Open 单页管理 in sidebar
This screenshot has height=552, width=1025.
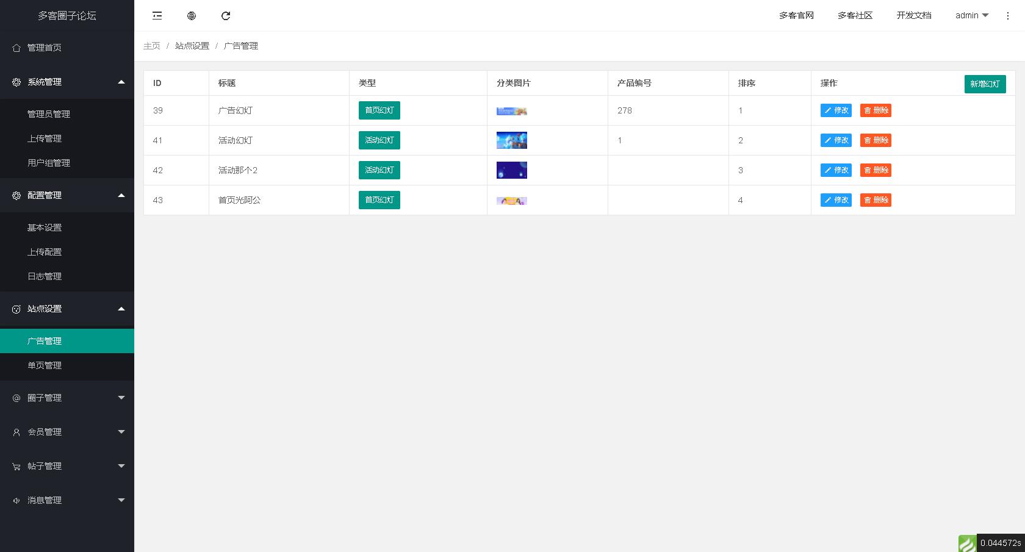click(x=67, y=365)
